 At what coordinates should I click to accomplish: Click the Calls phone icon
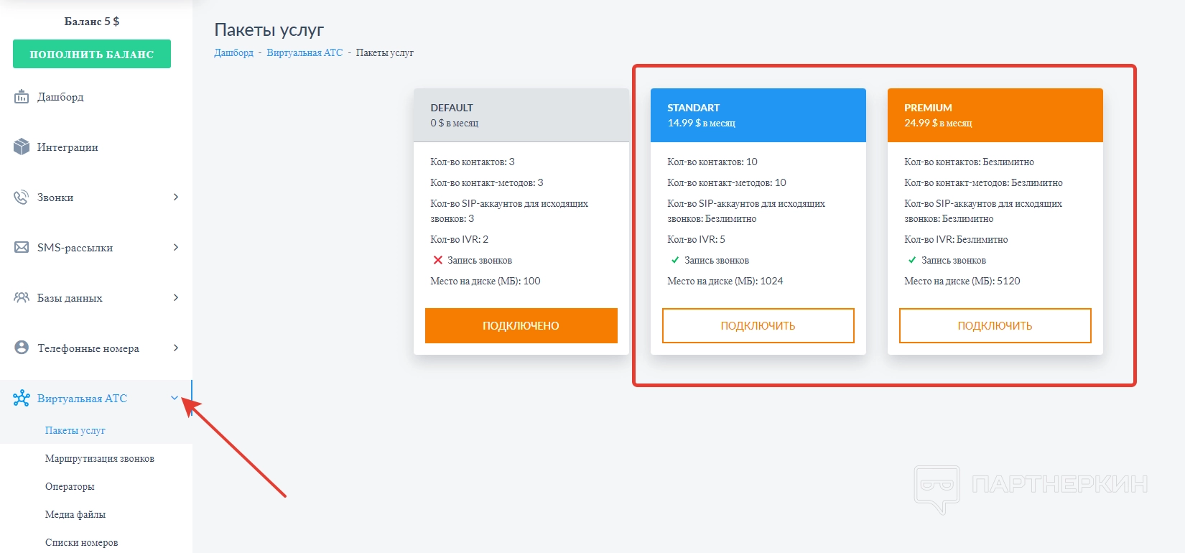click(22, 197)
